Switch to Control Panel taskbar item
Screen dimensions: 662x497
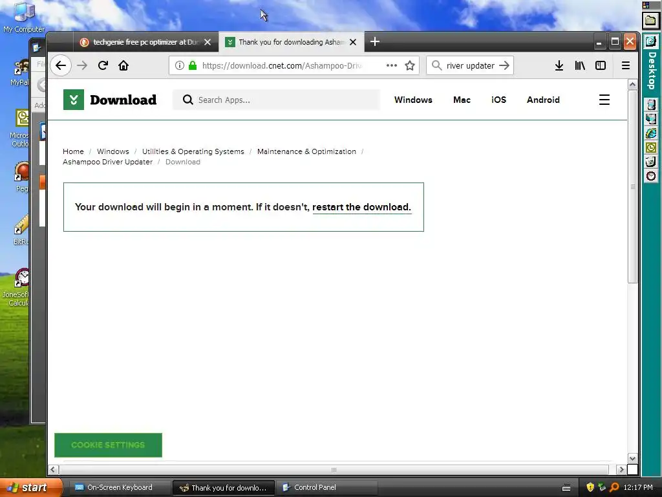pos(326,487)
